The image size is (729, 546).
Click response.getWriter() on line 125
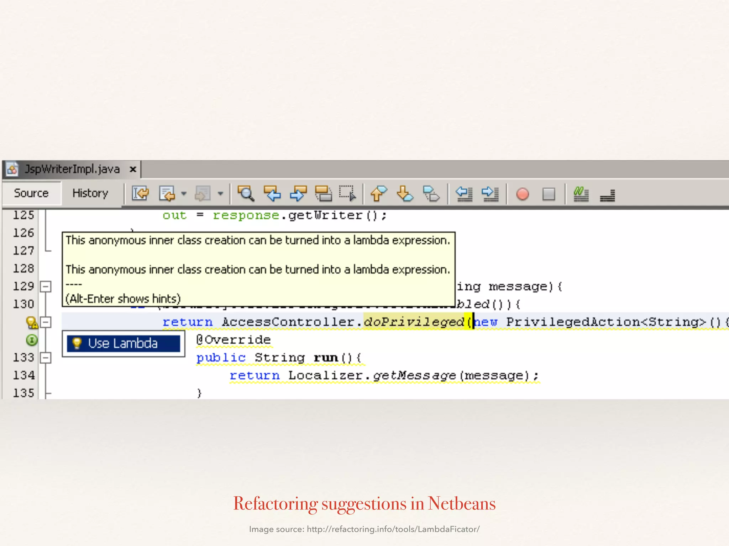(x=295, y=215)
